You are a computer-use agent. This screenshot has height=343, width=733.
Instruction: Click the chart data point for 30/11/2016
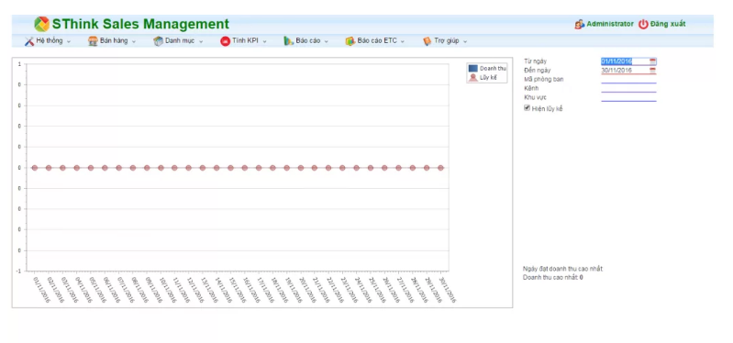(440, 168)
